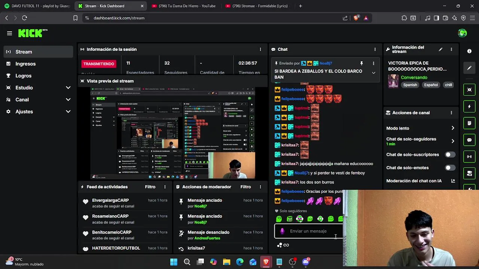Toggle Chat de solo-emotes switch
This screenshot has height=269, width=479.
[x=450, y=168]
